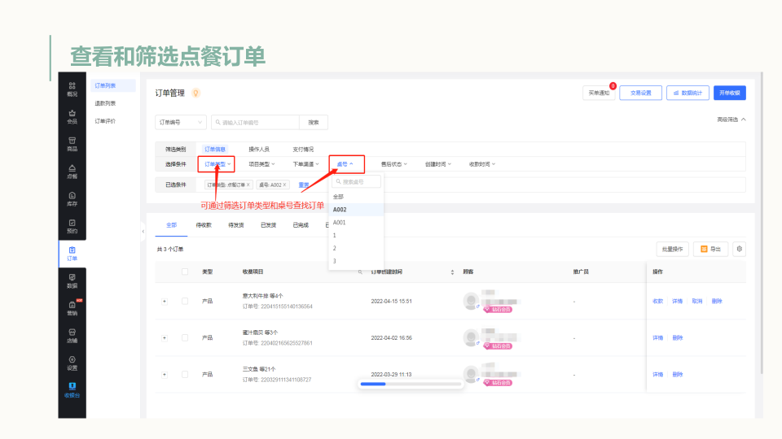Expand the 意大利牛排 order row
Image resolution: width=782 pixels, height=439 pixels.
click(165, 301)
